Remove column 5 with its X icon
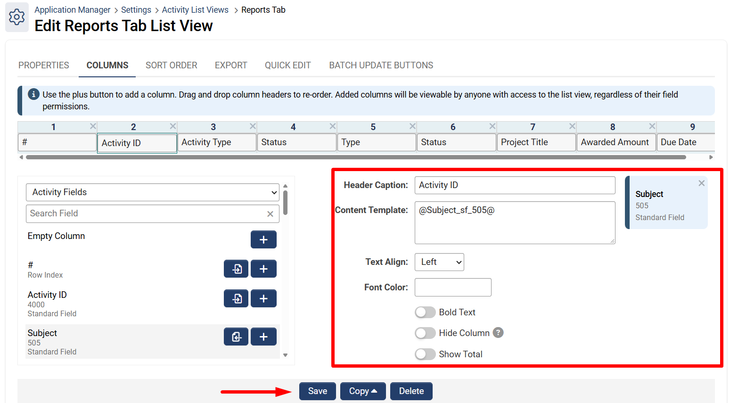The height and width of the screenshot is (403, 730). click(x=412, y=126)
